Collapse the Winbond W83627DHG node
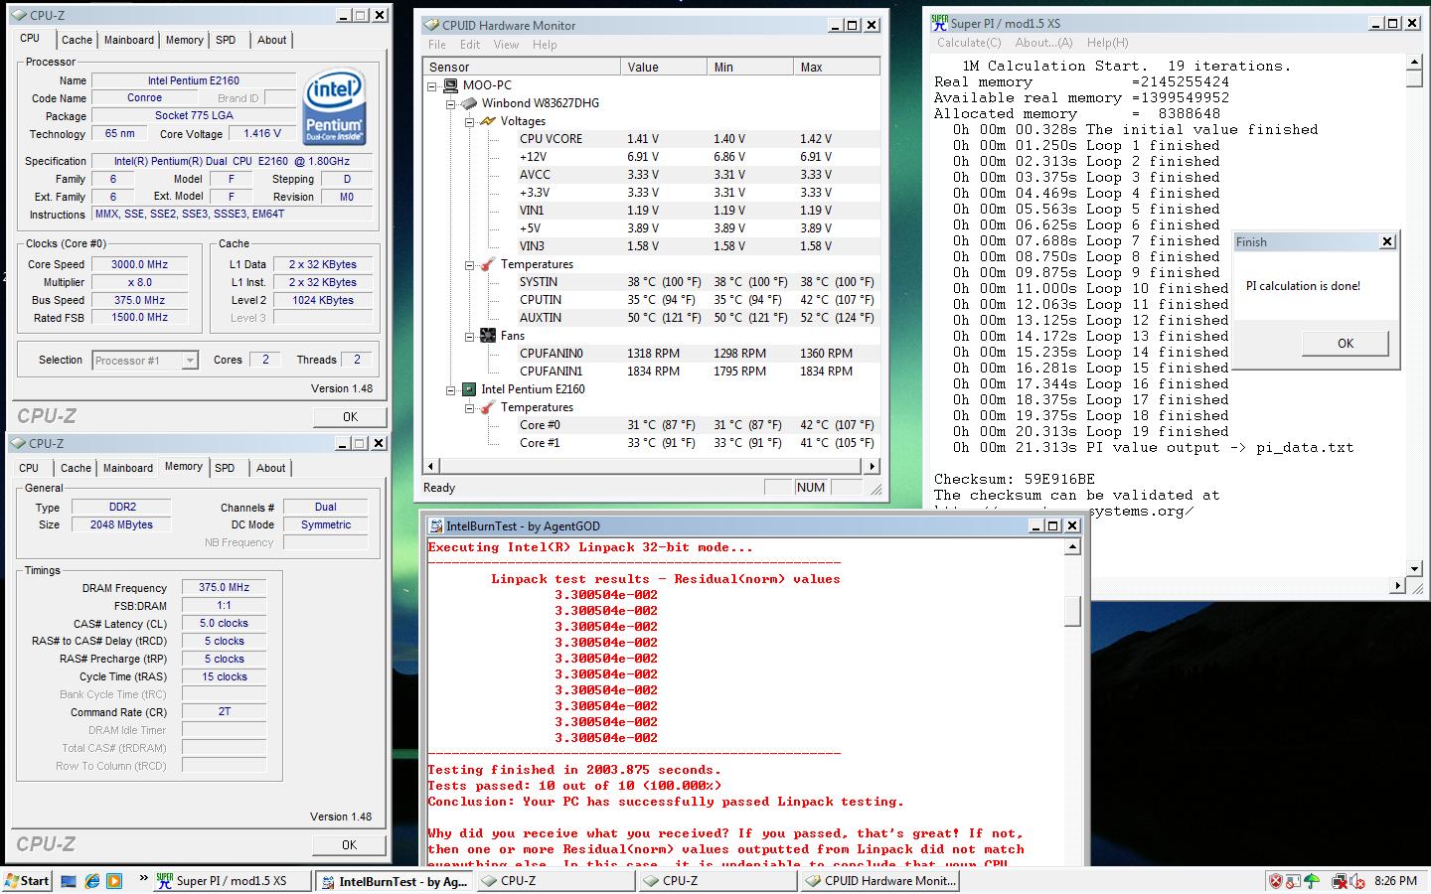Viewport: 1431px width, 894px height. tap(450, 103)
